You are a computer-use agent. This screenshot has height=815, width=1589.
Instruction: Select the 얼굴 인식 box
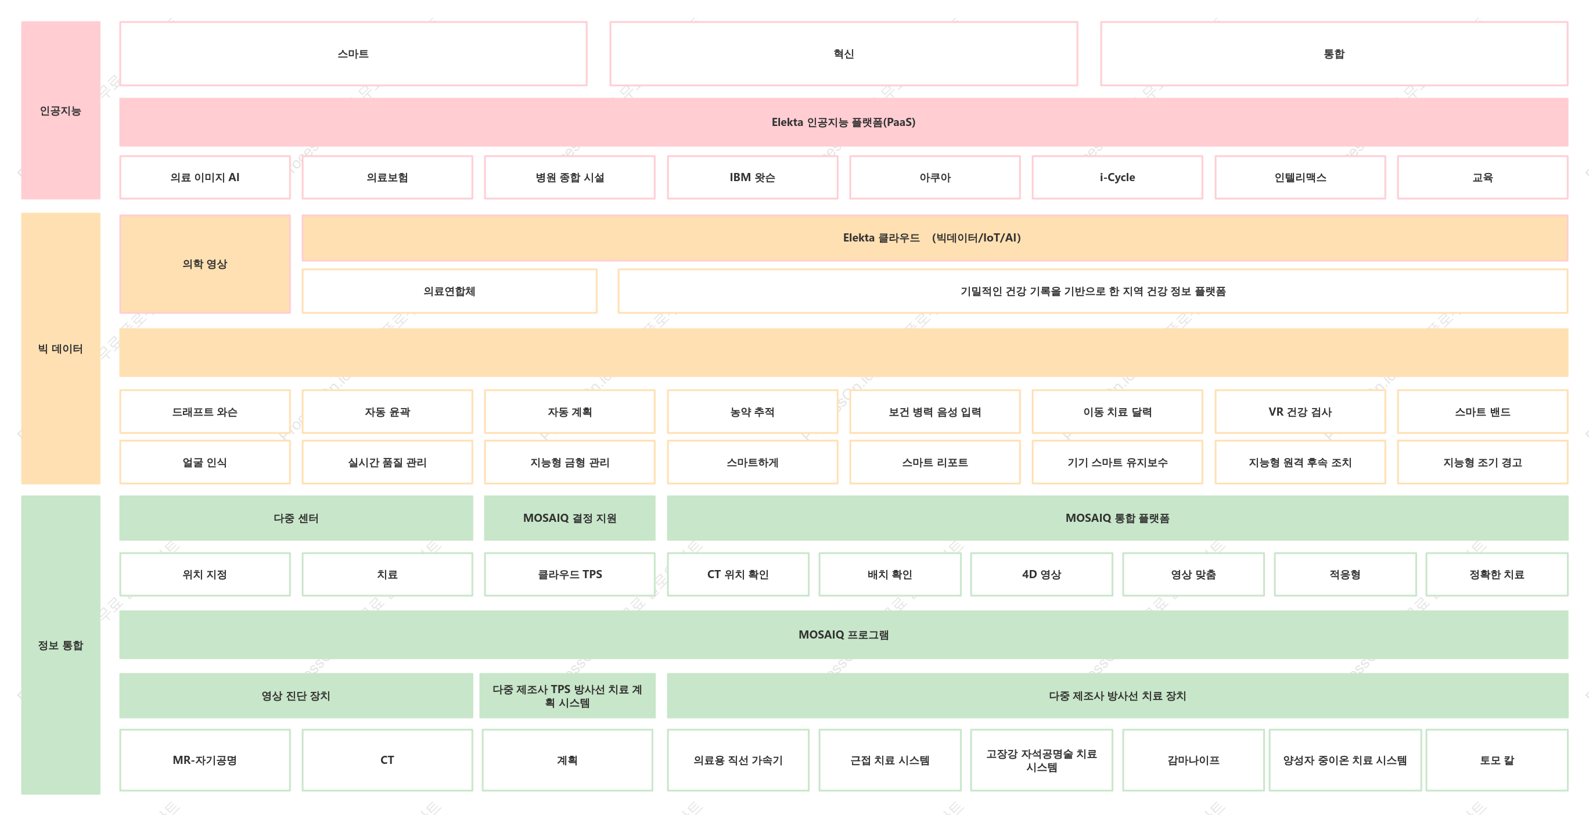205,463
